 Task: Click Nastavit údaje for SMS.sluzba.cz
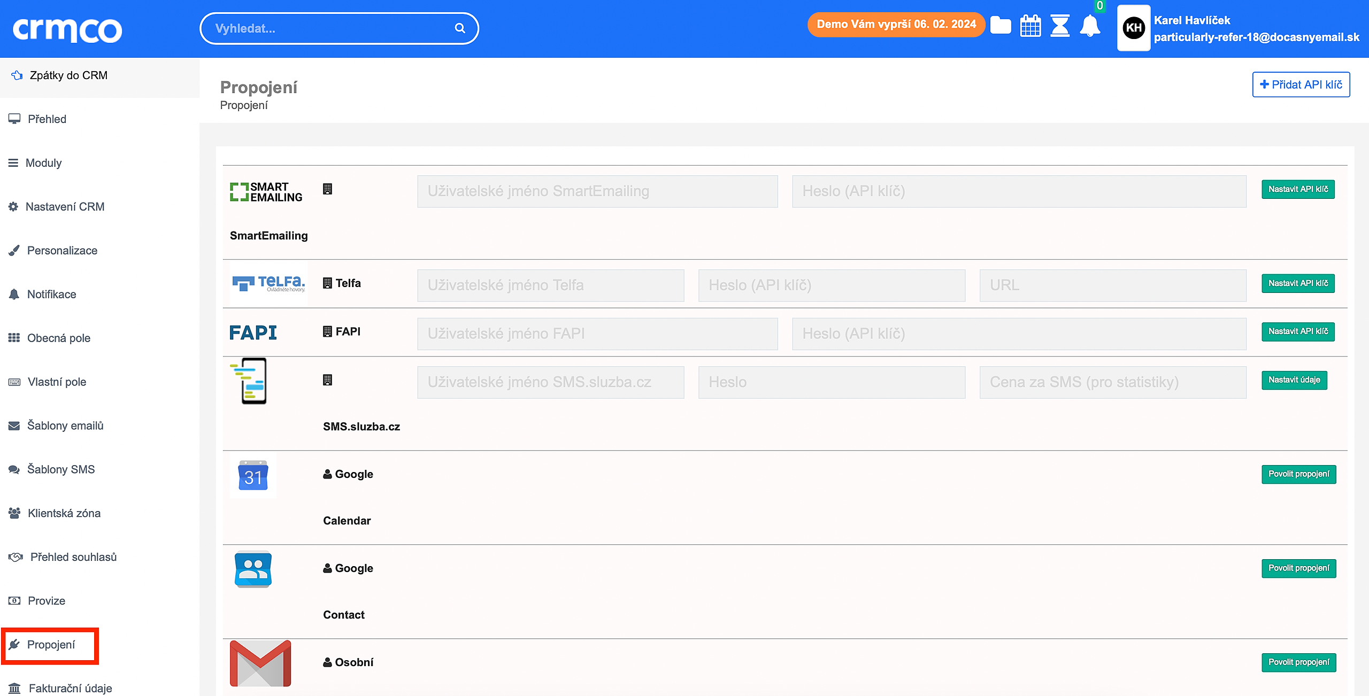tap(1294, 380)
